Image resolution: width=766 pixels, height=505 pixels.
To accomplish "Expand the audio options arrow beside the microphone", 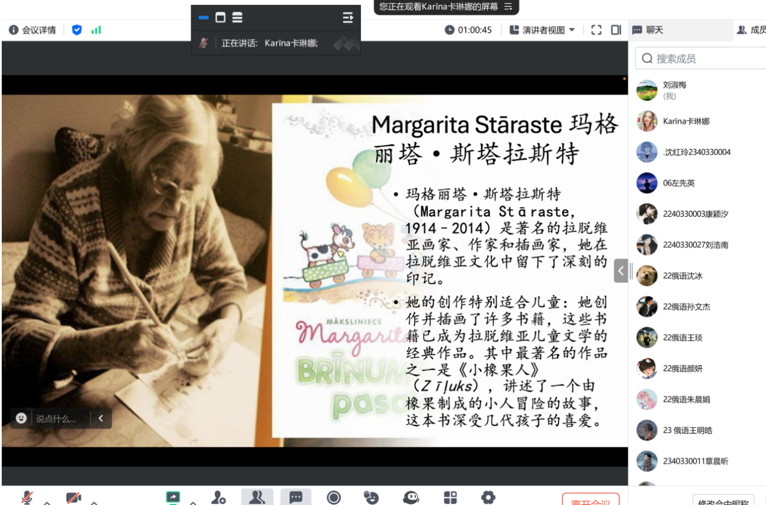I will coord(47,501).
